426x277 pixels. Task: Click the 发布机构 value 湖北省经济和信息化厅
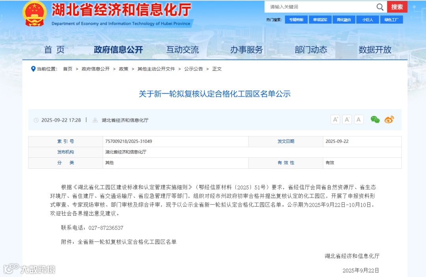[126, 152]
